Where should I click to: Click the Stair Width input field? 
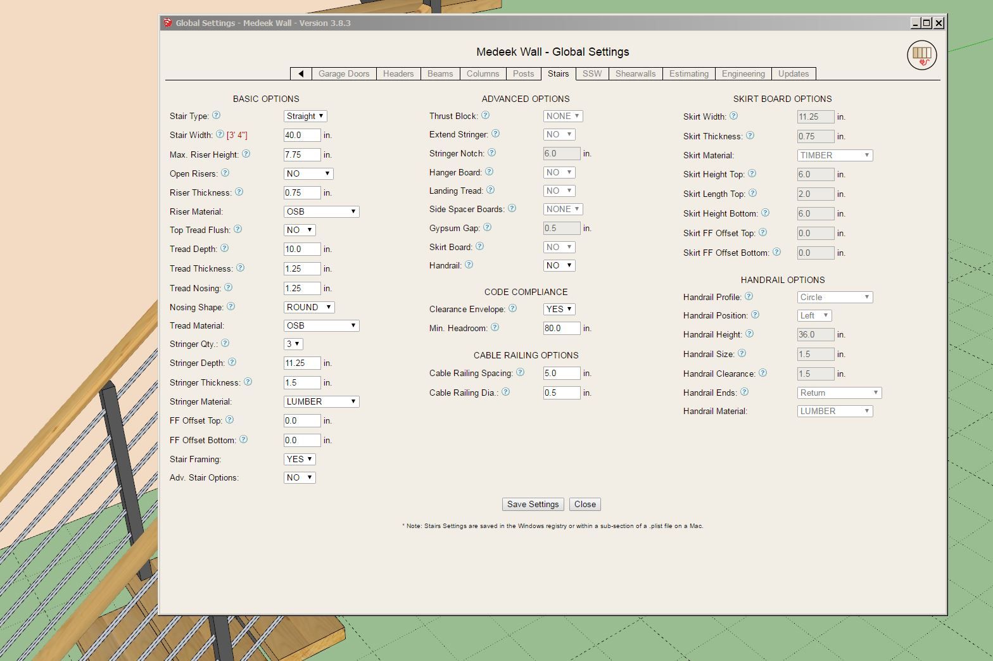pos(302,135)
